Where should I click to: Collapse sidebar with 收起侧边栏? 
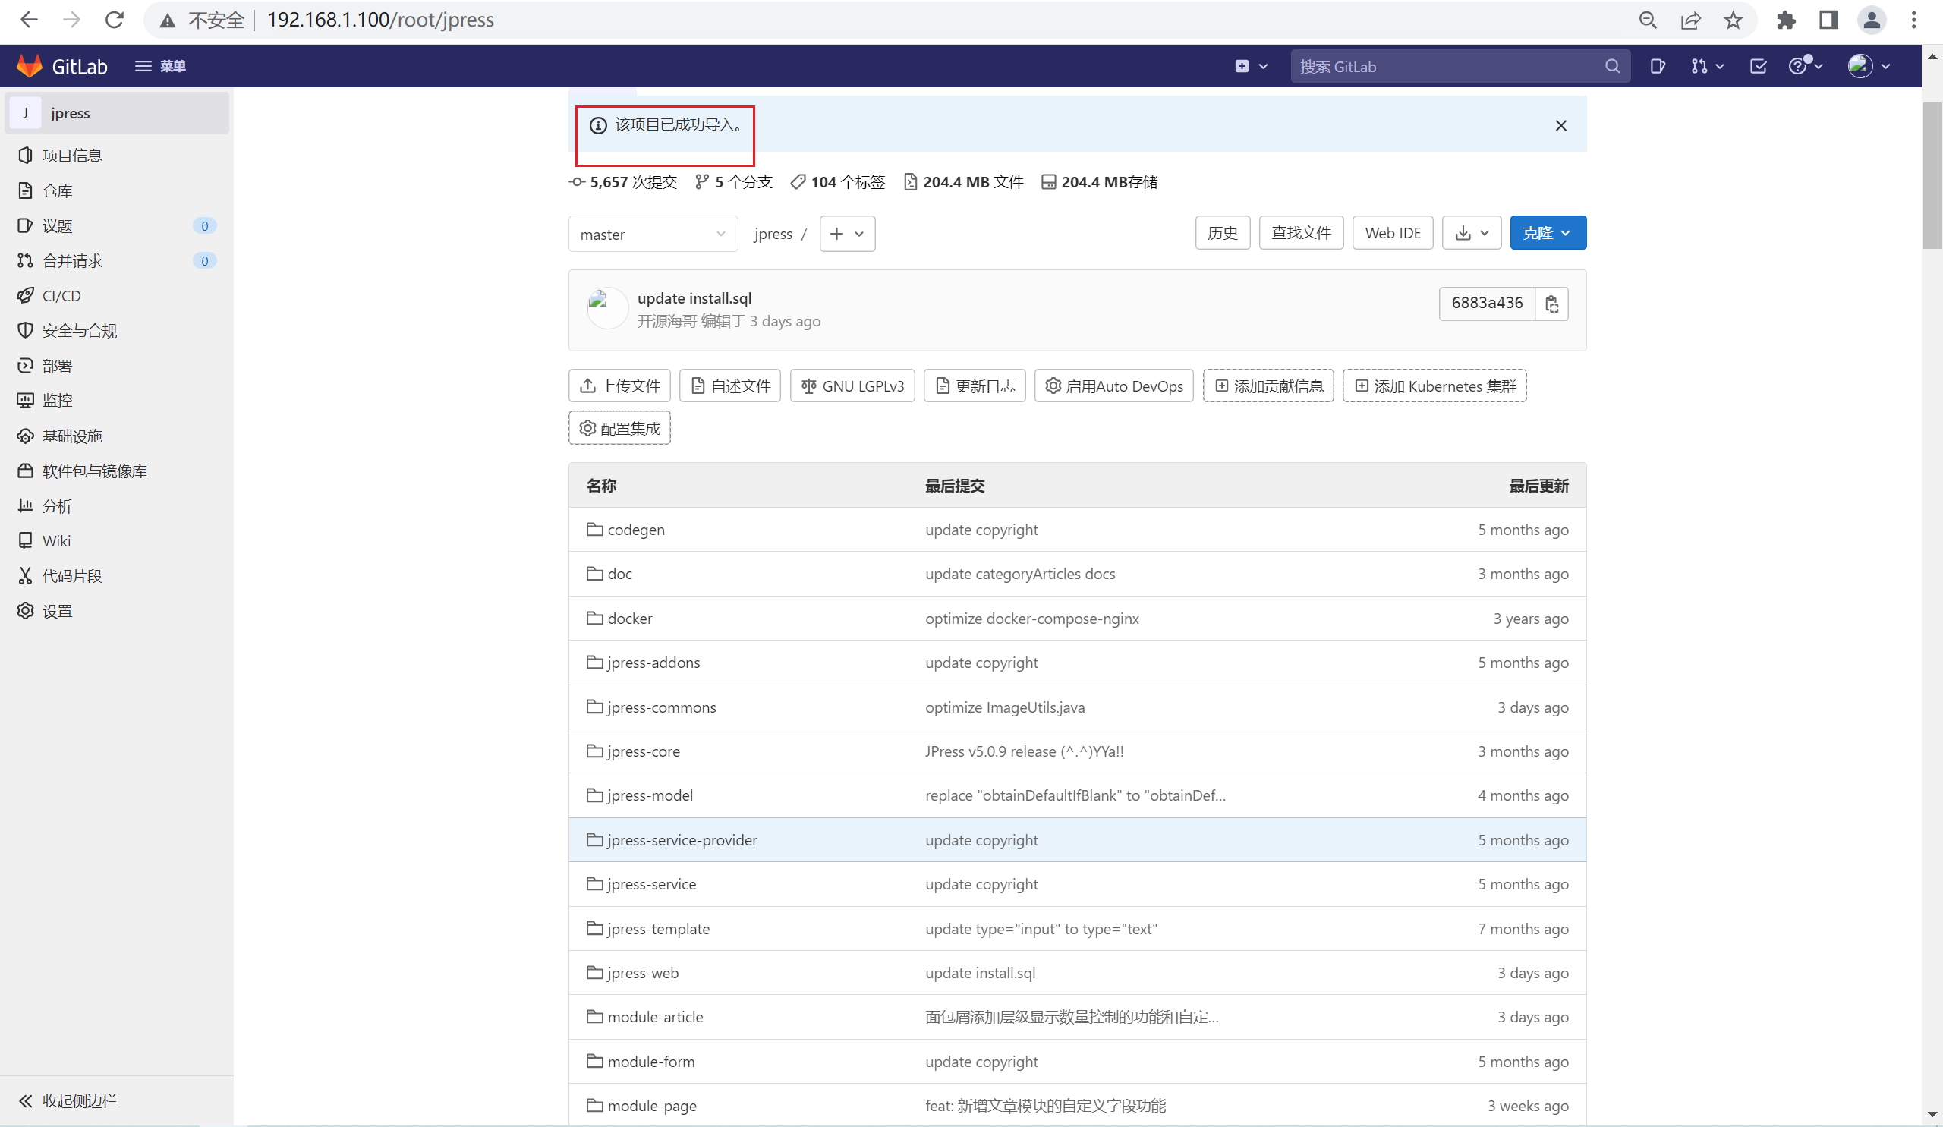(68, 1100)
